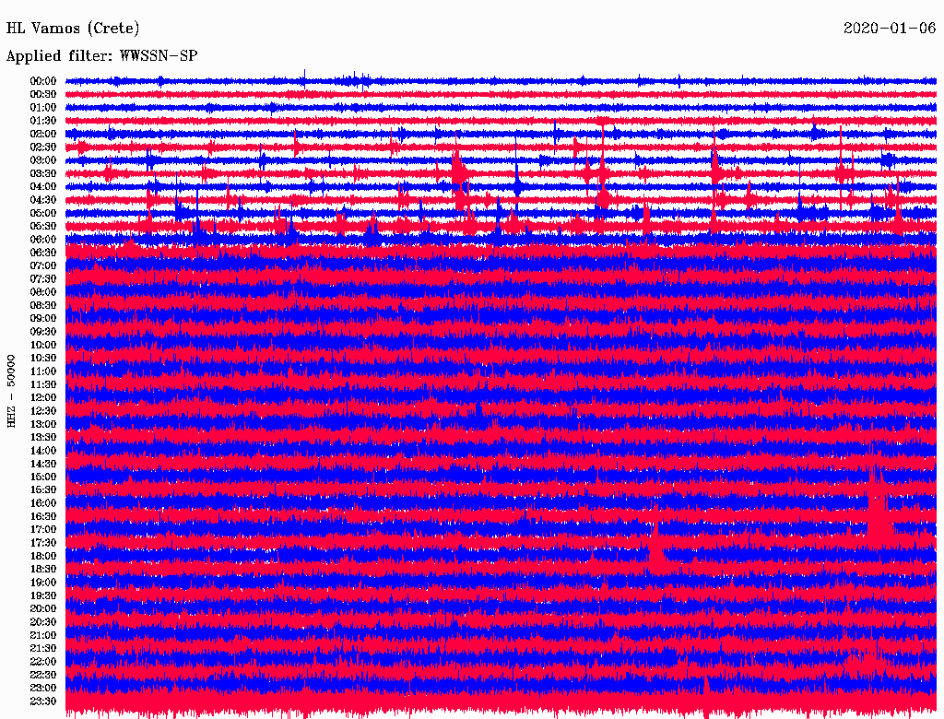Click the vertical 'HHZ - 50000' axis label
Image resolution: width=944 pixels, height=719 pixels.
[11, 392]
